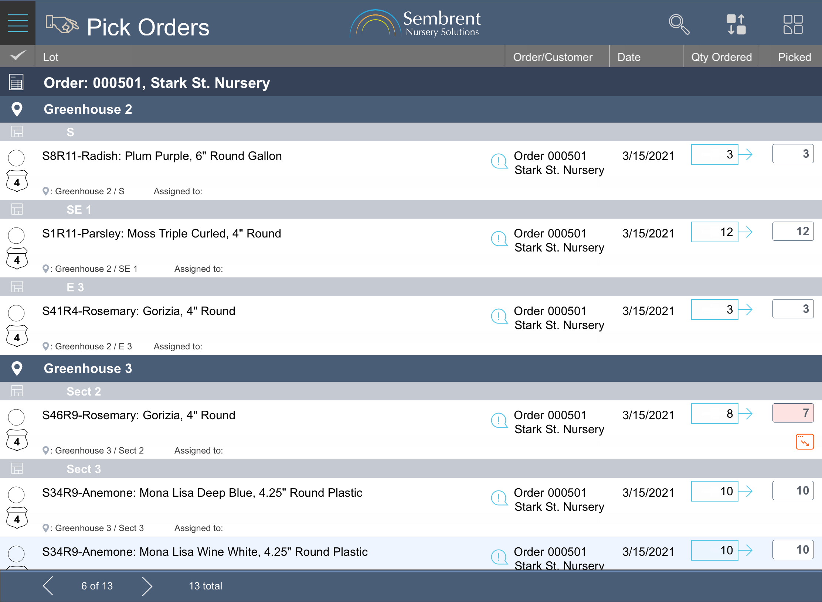Open the sort order icon
The image size is (822, 602).
coord(736,24)
